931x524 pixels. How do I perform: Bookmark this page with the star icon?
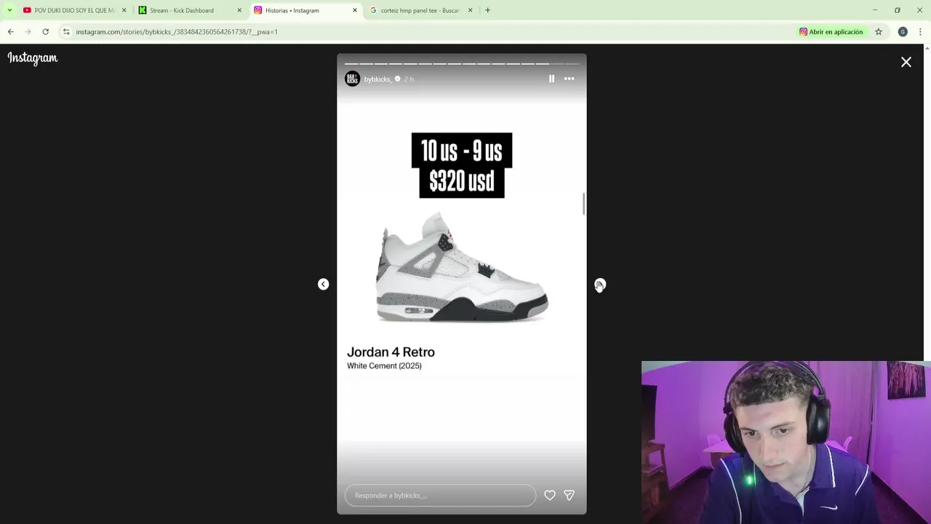(879, 32)
